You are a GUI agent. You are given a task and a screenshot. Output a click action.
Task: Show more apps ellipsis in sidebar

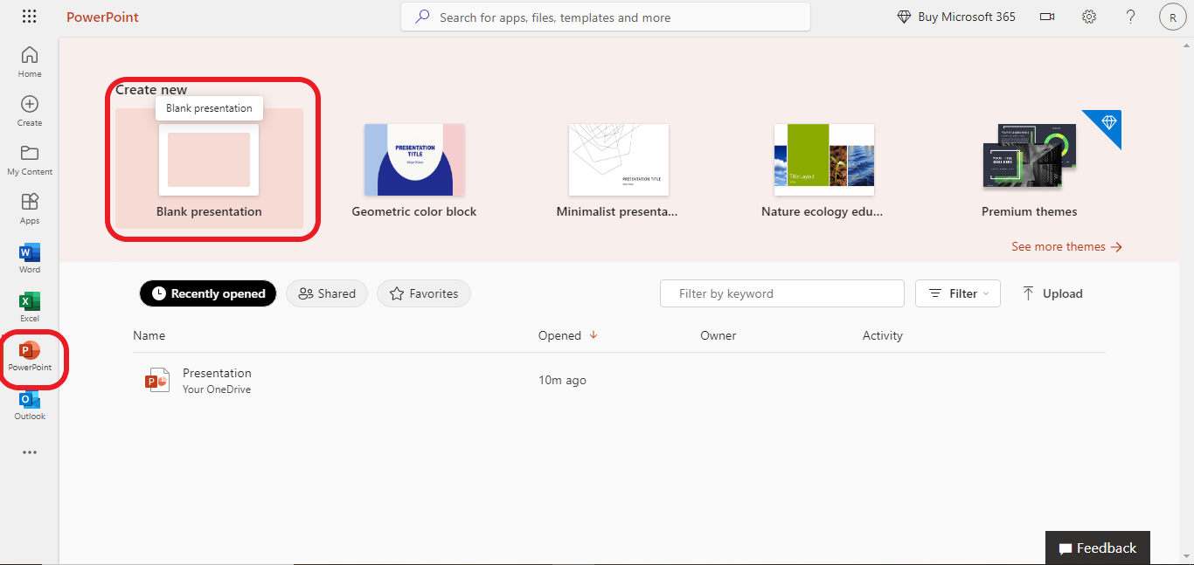pyautogui.click(x=30, y=452)
